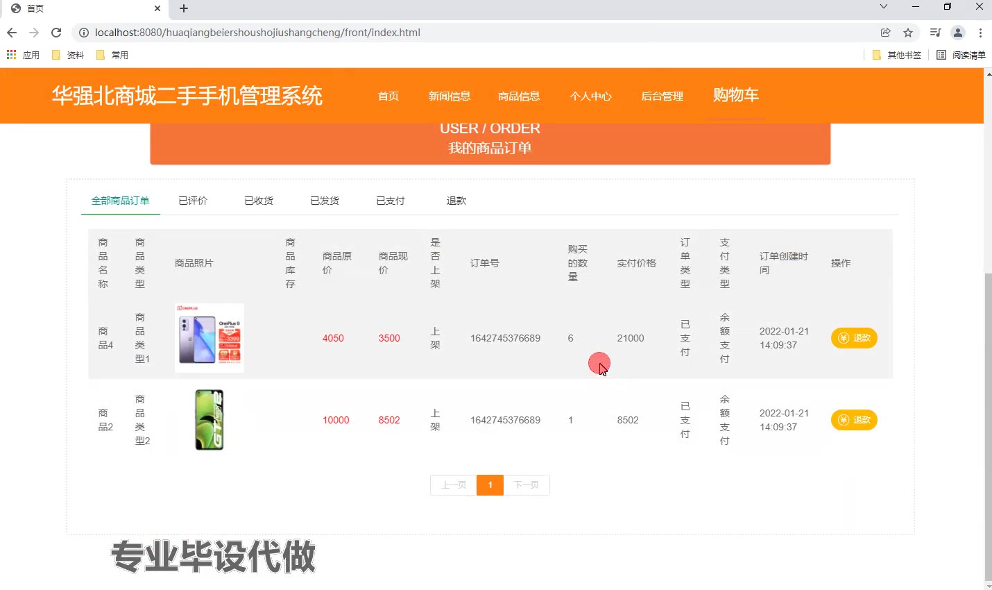Click the share page icon
The height and width of the screenshot is (590, 992).
886,33
